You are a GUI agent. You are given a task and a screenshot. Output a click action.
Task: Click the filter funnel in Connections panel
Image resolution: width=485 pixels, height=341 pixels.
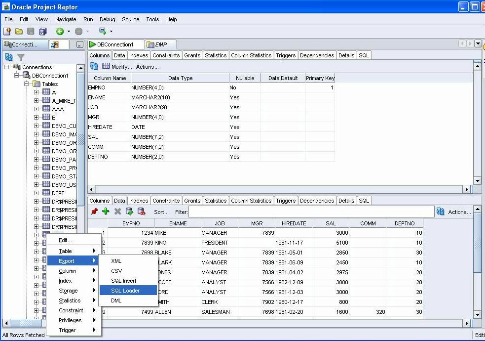[x=21, y=57]
